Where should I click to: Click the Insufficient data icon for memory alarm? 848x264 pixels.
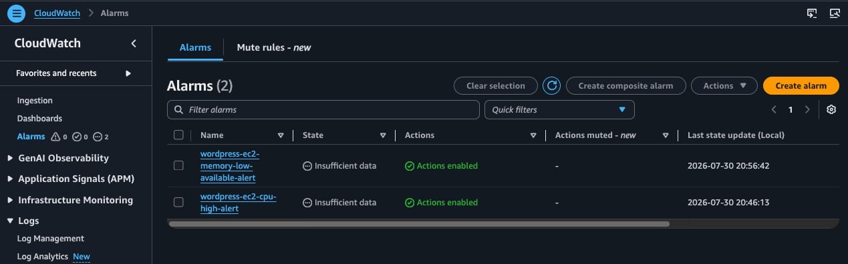point(307,166)
